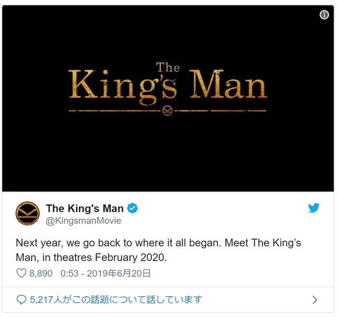Image resolution: width=338 pixels, height=317 pixels.
Task: Open the 0:53 - 2019年6月20日 timestamp
Action: pyautogui.click(x=106, y=273)
